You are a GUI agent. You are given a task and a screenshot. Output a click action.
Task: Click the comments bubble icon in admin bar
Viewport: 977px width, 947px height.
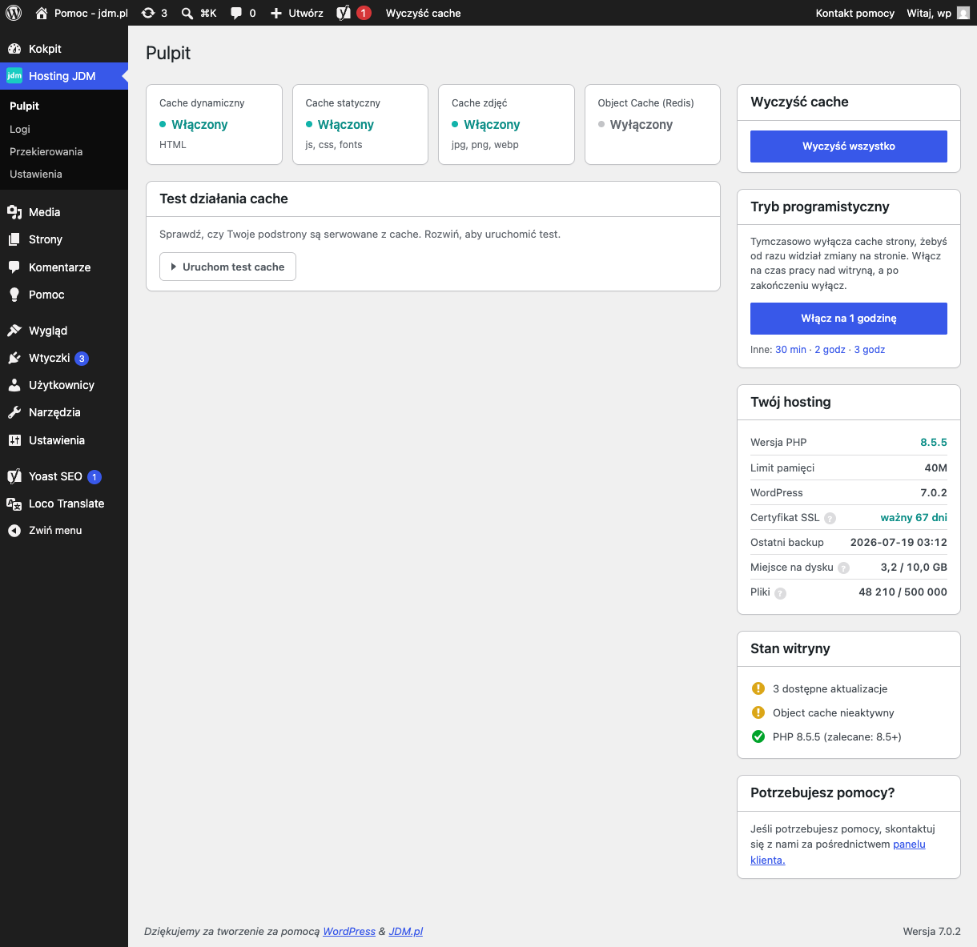236,13
